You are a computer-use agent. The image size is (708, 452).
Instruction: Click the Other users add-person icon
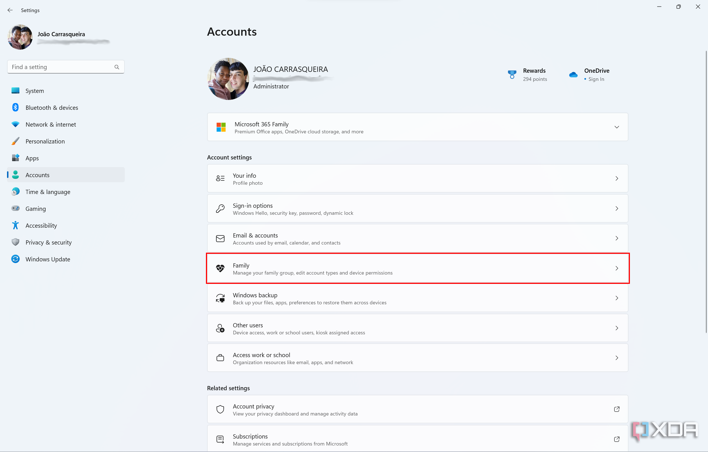220,328
